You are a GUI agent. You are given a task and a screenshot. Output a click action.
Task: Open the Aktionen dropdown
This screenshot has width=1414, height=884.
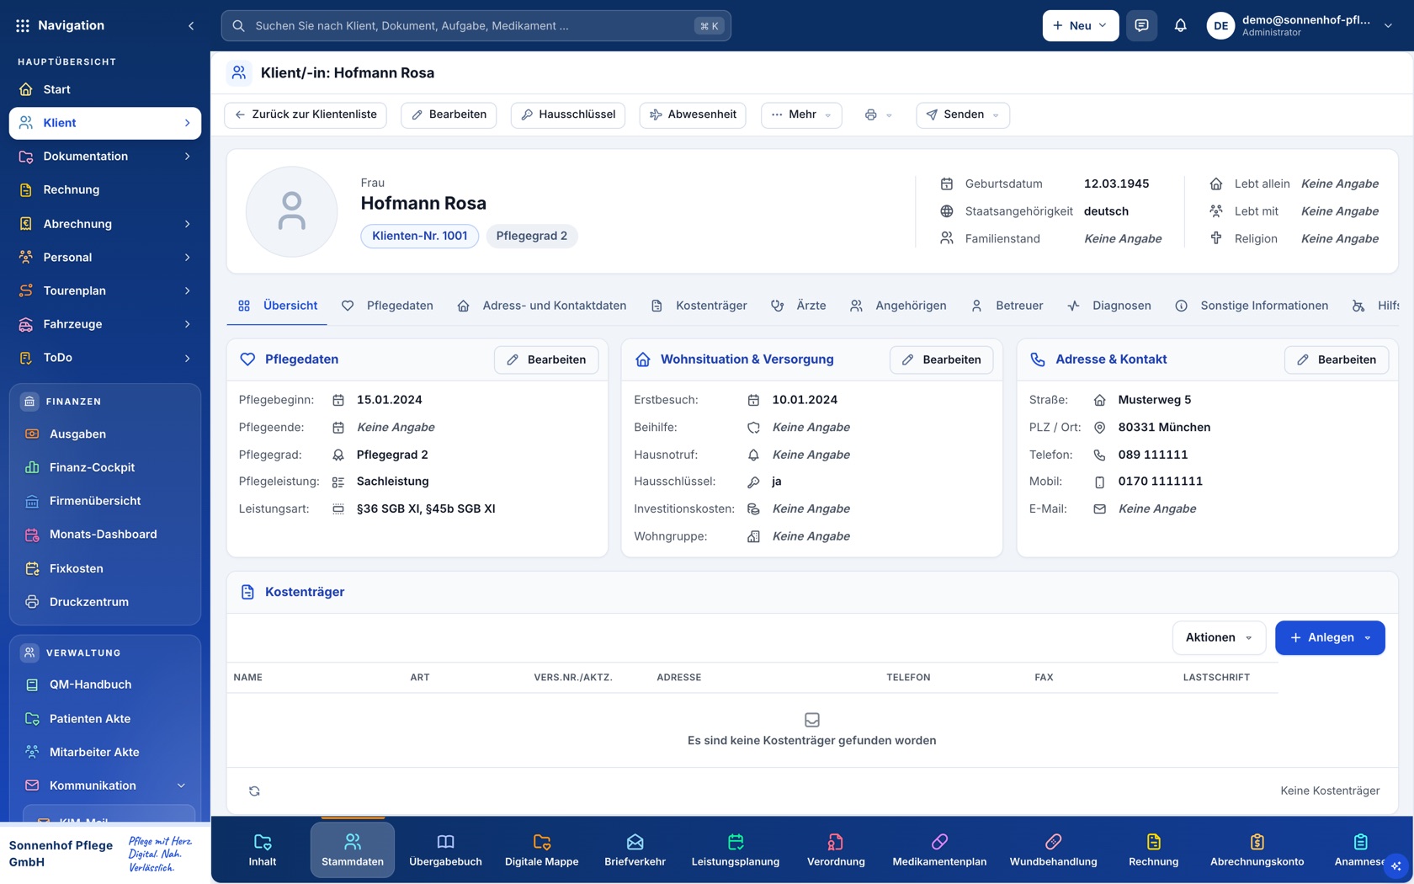tap(1219, 637)
